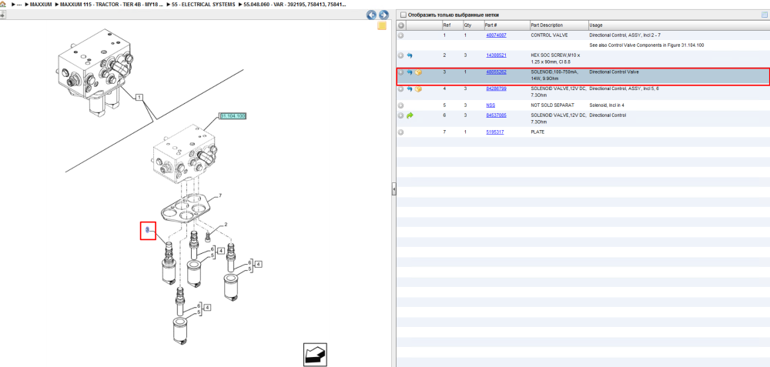Select 'NOT SOLD SEPARAT' description text
The image size is (770, 367).
pos(552,105)
